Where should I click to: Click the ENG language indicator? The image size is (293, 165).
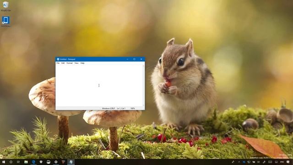click(282, 162)
